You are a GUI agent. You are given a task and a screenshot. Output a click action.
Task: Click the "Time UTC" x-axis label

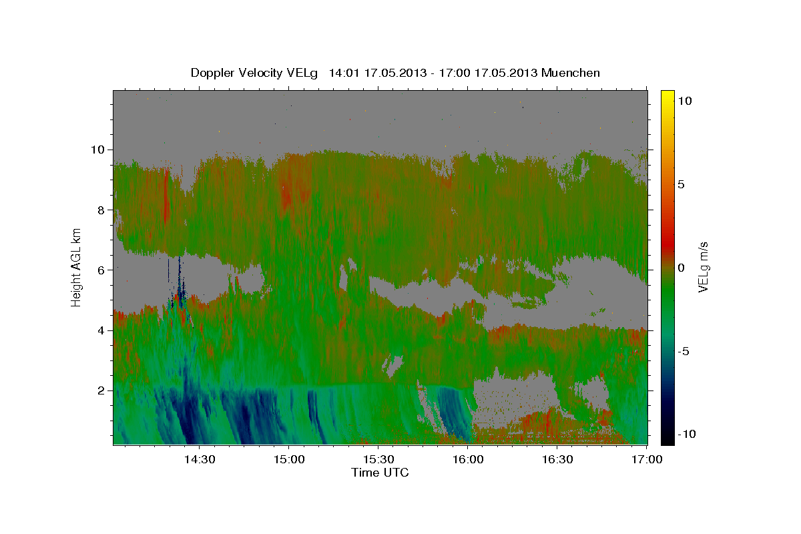pos(380,473)
